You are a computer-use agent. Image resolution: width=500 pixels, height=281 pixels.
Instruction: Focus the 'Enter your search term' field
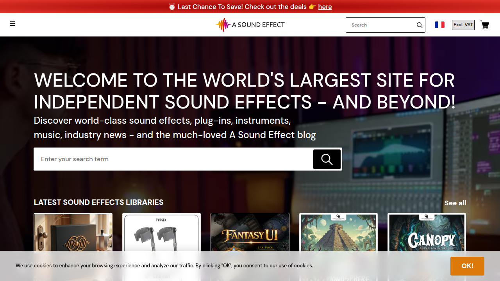click(x=173, y=159)
